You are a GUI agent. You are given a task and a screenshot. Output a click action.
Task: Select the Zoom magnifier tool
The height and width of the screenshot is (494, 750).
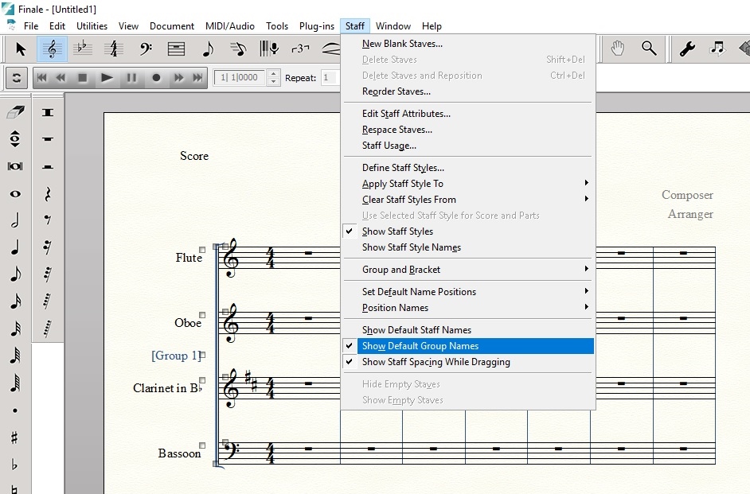649,49
